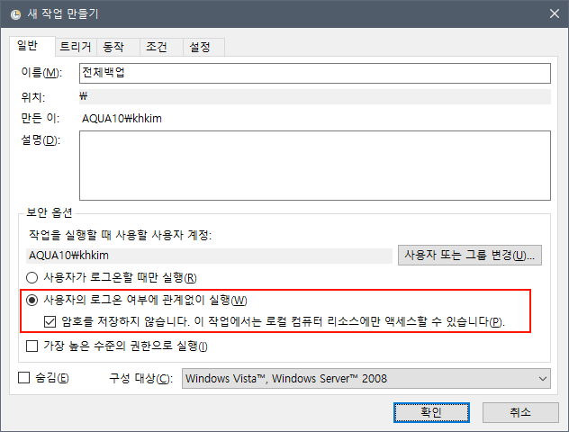Switch to the 일반 tab
The image size is (569, 432).
click(32, 46)
